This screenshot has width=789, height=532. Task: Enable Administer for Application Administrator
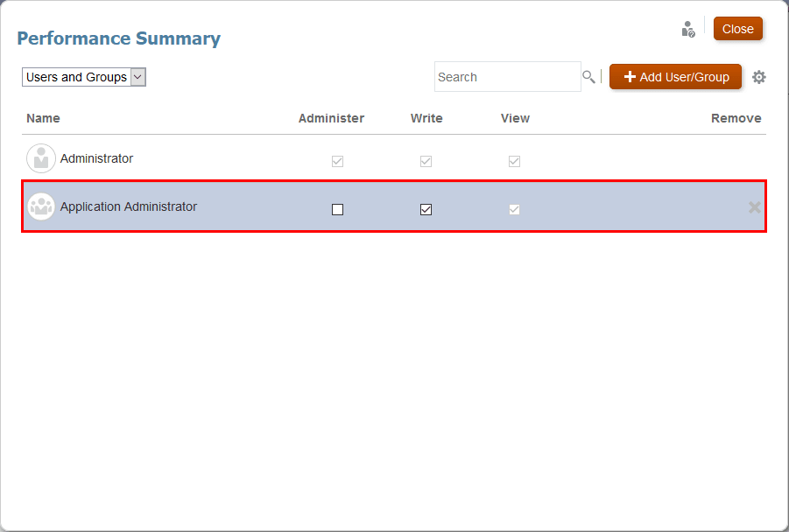click(338, 209)
